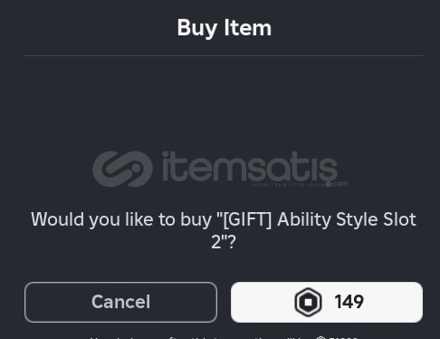
Task: Click the ".com" part of the watermark
Action: click(340, 183)
